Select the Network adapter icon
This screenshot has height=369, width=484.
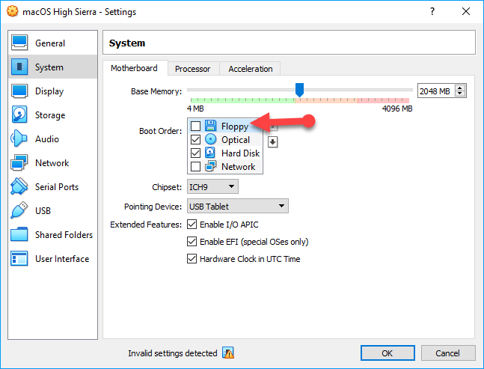click(19, 163)
